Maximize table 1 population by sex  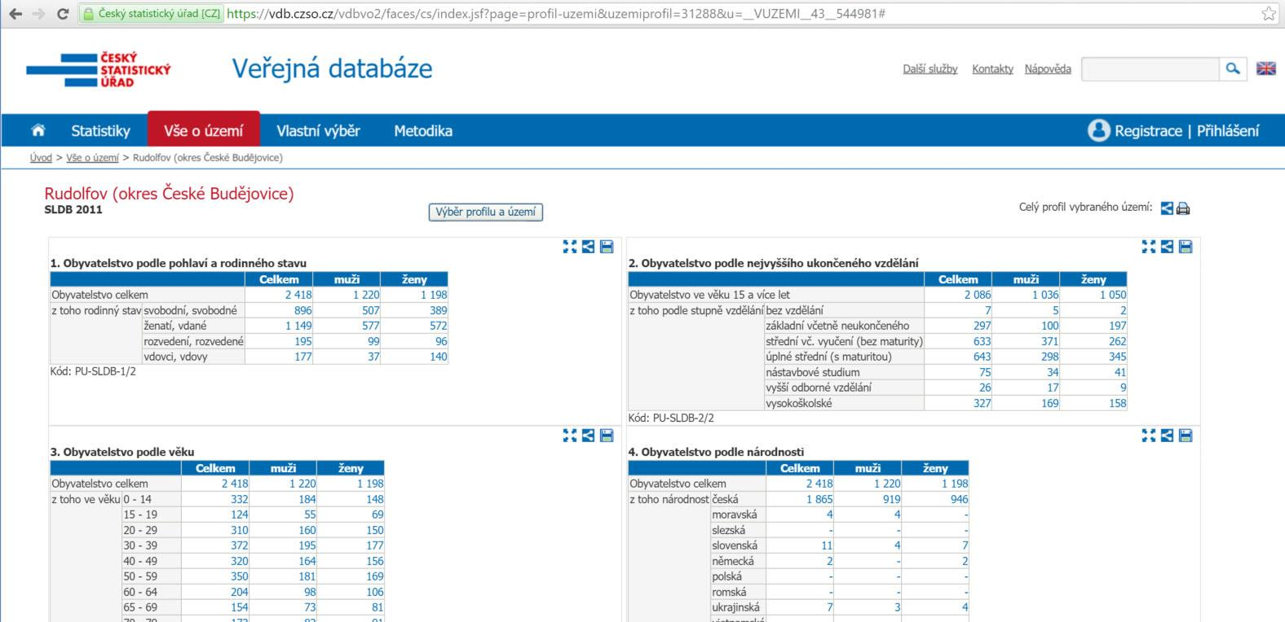[570, 247]
